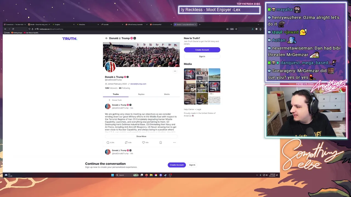
Task: Open Firefox from the taskbar
Action: [146, 175]
